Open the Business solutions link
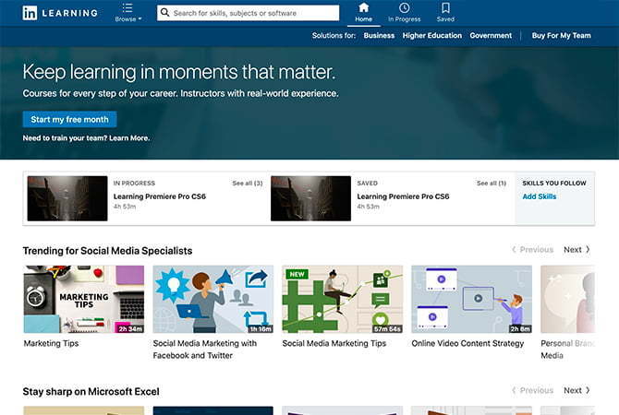The width and height of the screenshot is (619, 415). 379,35
